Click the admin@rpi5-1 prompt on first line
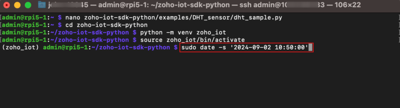 point(25,18)
